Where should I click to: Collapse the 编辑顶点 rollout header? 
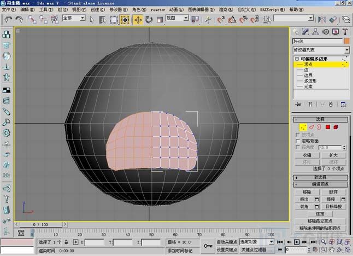tap(320, 184)
